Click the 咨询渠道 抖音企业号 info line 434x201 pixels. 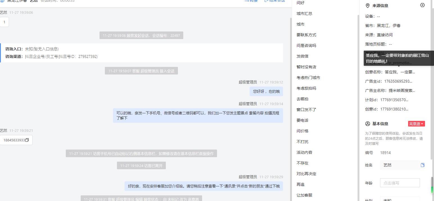51,57
